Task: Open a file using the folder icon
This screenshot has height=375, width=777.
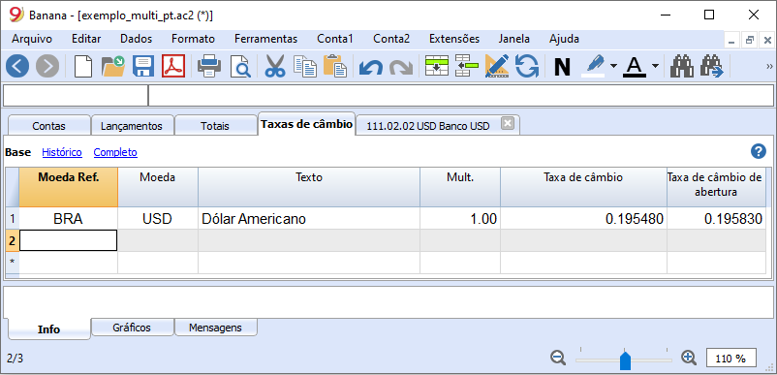Action: coord(113,66)
